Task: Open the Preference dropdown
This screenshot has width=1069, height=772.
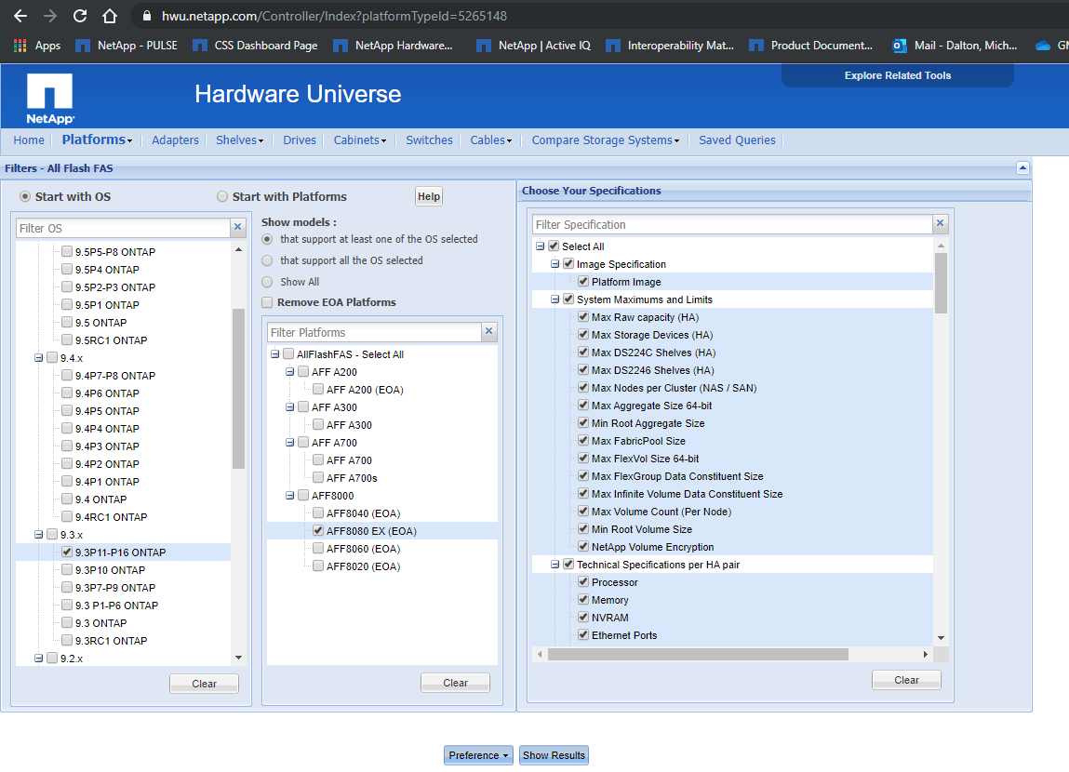Action: click(x=478, y=755)
